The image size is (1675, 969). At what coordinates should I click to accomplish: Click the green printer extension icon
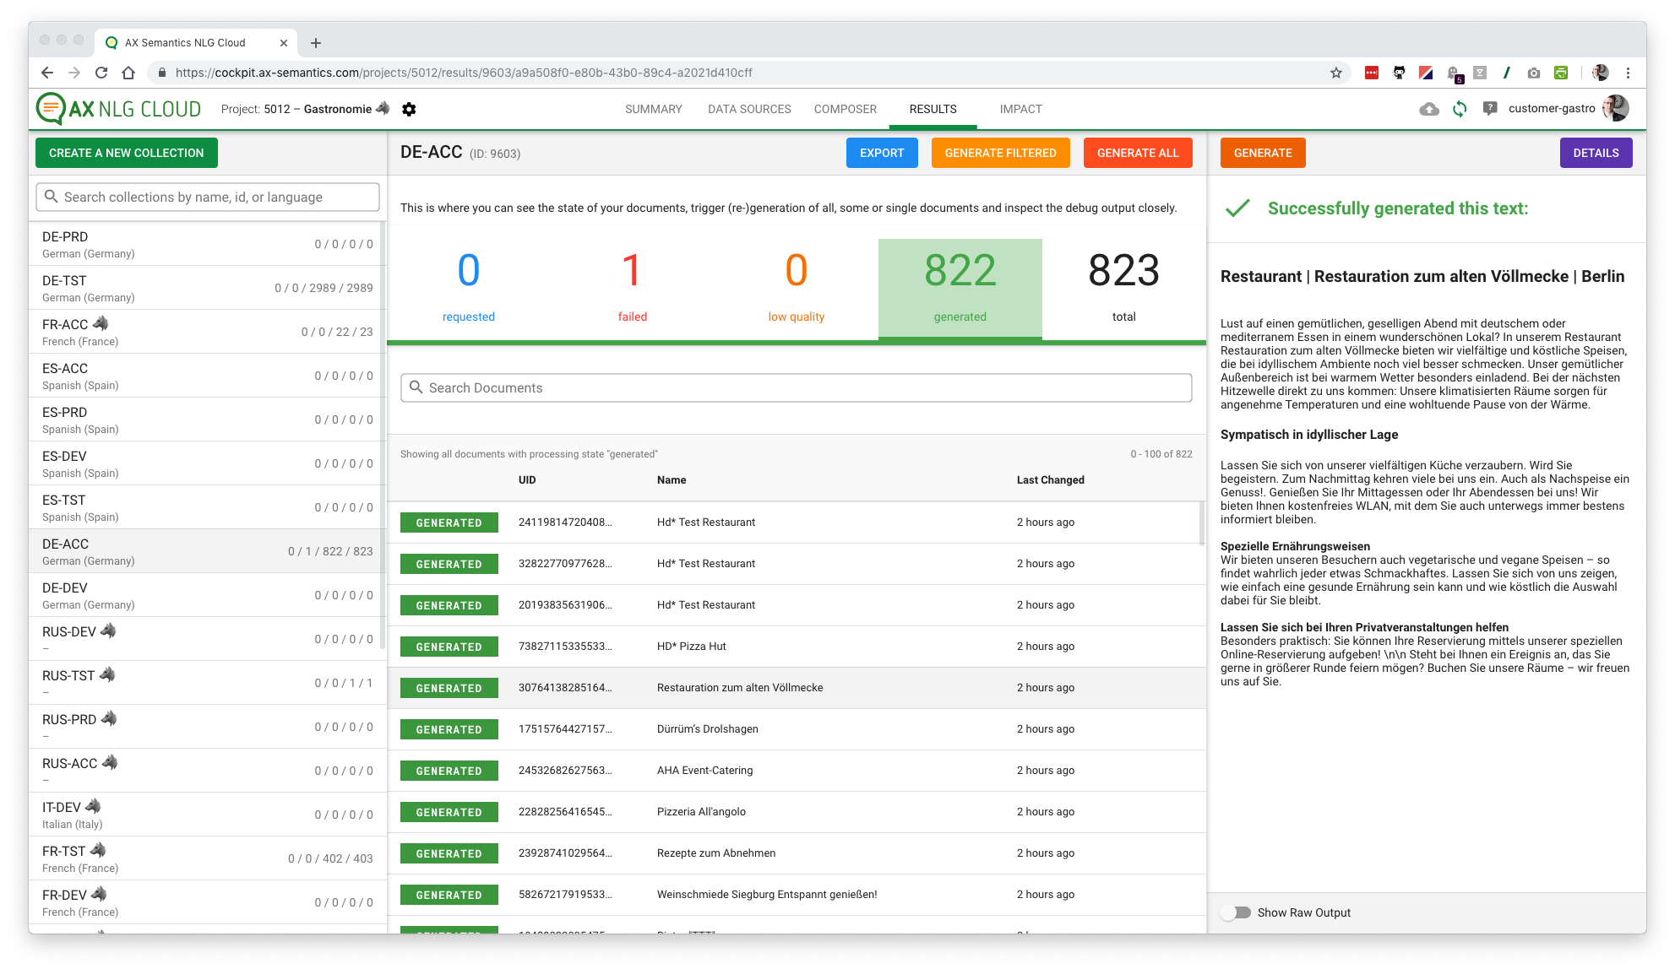tap(1561, 73)
